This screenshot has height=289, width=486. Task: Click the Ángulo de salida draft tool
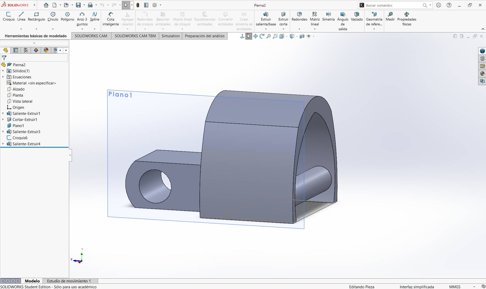[x=343, y=21]
